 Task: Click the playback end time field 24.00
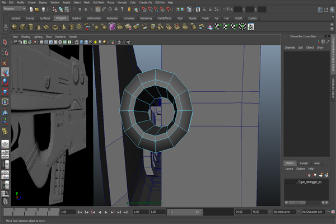click(243, 212)
